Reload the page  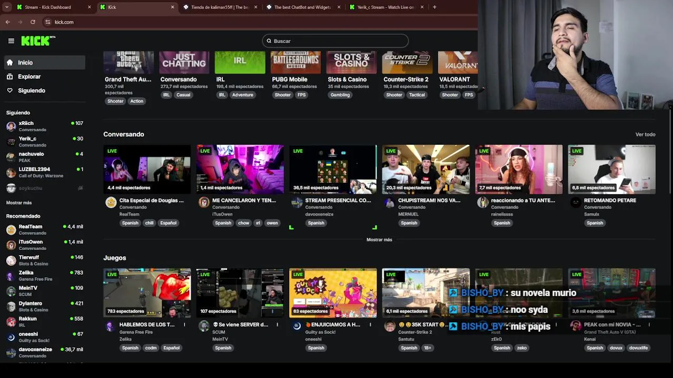point(33,22)
